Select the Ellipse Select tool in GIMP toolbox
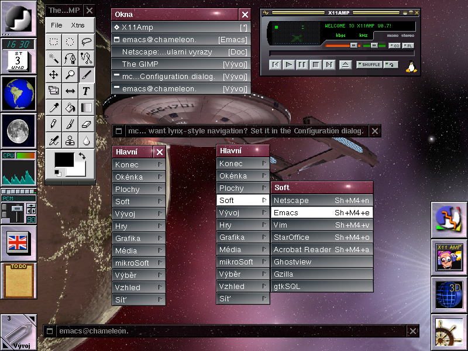This screenshot has height=351, width=468. [70, 42]
